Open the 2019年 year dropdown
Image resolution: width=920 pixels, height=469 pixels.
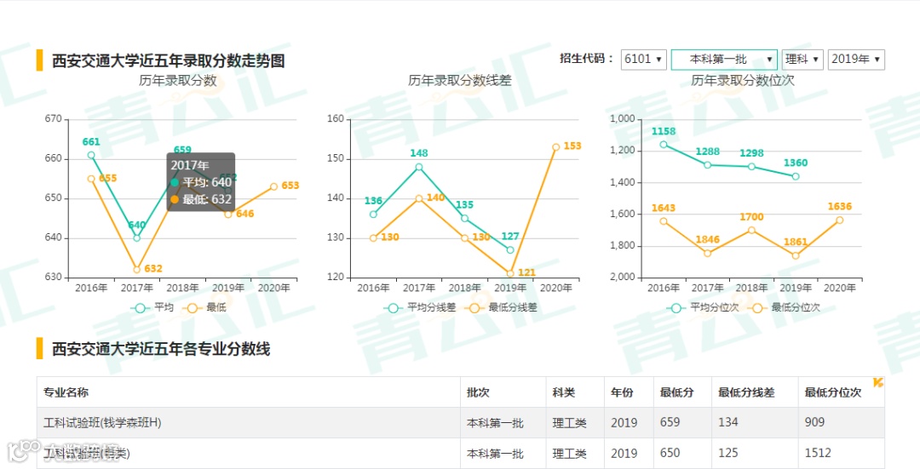point(856,60)
